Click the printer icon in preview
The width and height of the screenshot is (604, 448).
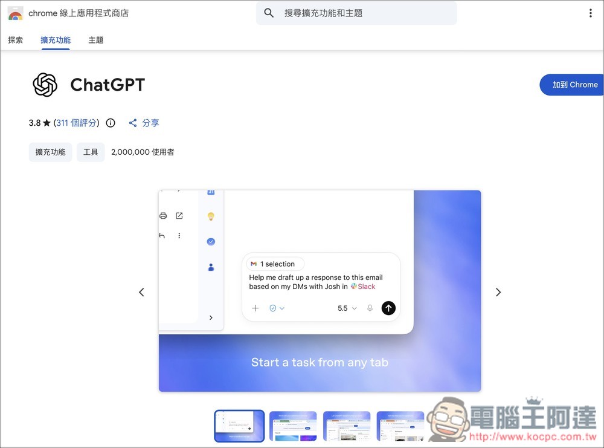[163, 215]
